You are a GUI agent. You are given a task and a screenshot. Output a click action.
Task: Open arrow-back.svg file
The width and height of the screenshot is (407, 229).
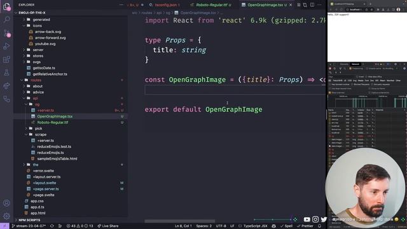point(48,32)
